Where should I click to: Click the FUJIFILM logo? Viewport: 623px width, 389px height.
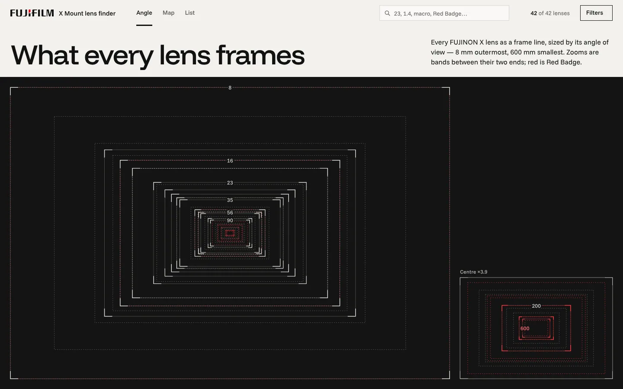(x=32, y=13)
